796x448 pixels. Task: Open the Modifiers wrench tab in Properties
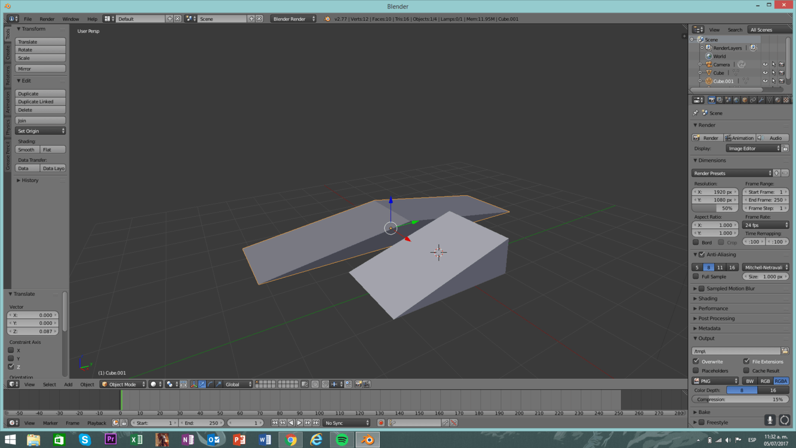[x=761, y=100]
